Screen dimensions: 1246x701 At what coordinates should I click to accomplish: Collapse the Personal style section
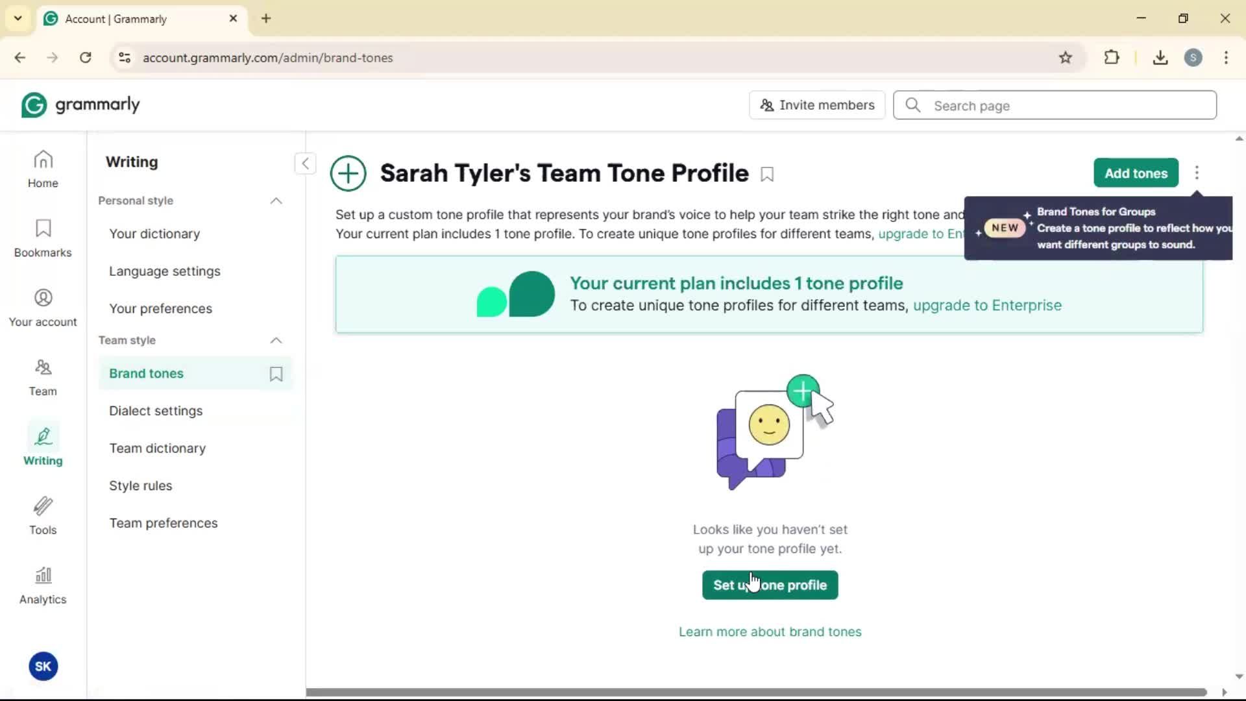[276, 201]
